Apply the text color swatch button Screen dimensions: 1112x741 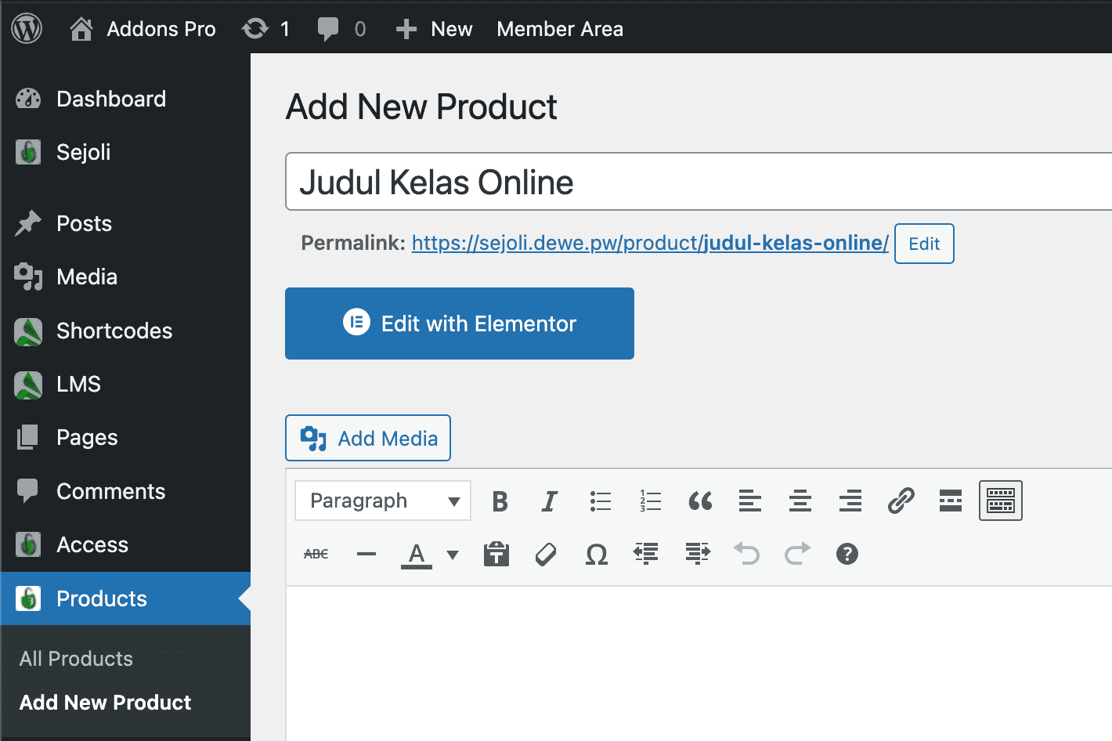[417, 555]
